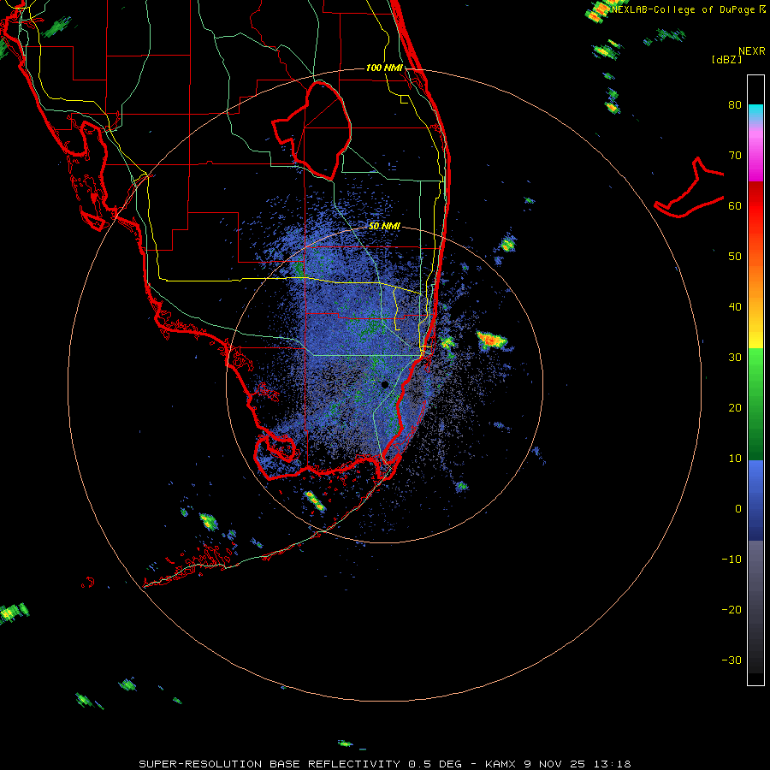Screen dimensions: 770x770
Task: Click the -10 value on the dBZ scale
Action: (731, 560)
